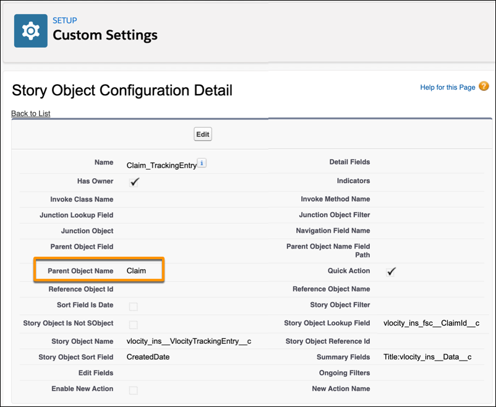Screen dimensions: 496x407
Task: Select the Claim parent object name value
Action: coord(136,271)
